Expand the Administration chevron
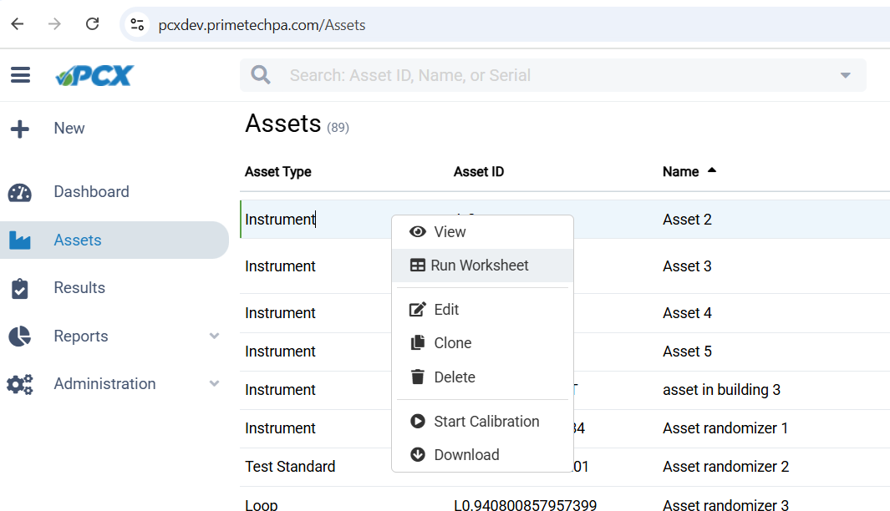Image resolution: width=890 pixels, height=511 pixels. point(214,383)
